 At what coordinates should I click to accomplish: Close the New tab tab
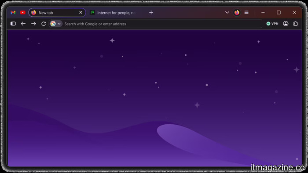pyautogui.click(x=81, y=13)
